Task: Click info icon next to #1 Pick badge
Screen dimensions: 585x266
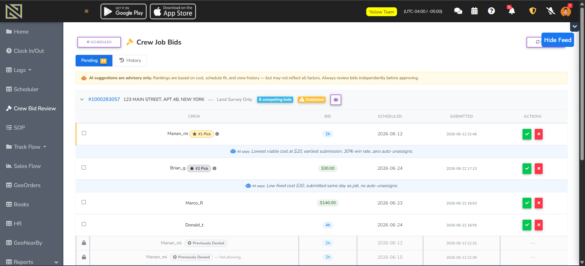Action: click(217, 134)
